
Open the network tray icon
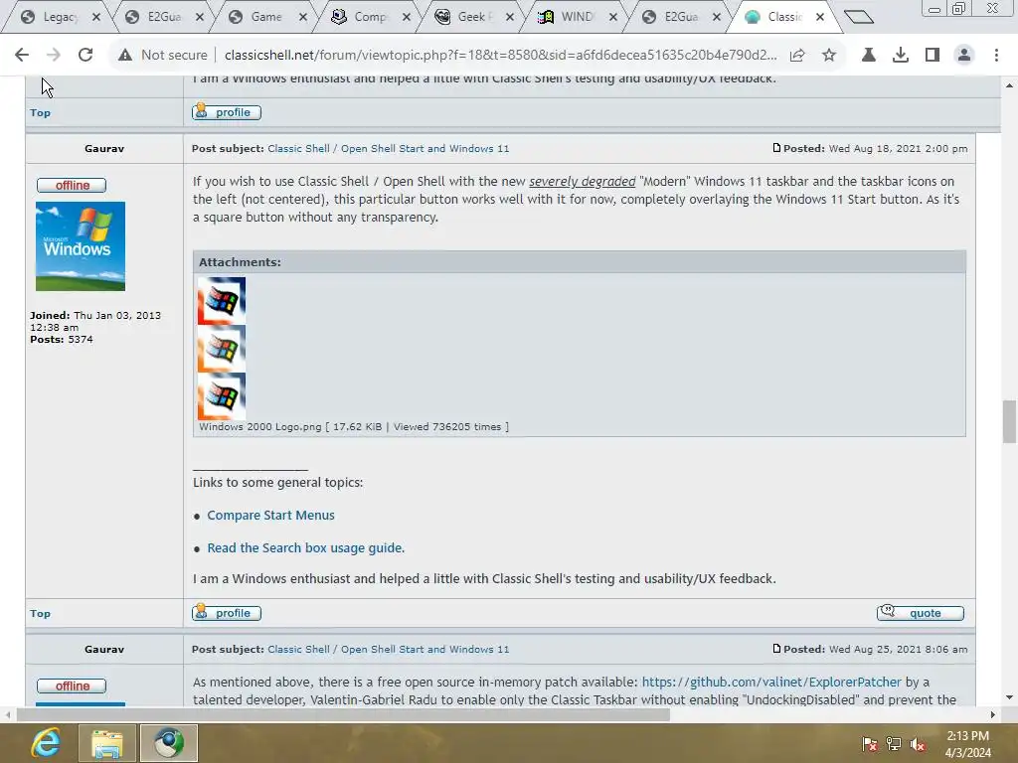pyautogui.click(x=894, y=744)
